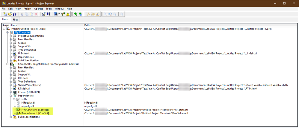Select UI Main.vi in the tree
This screenshot has height=128, width=299.
coord(24,54)
